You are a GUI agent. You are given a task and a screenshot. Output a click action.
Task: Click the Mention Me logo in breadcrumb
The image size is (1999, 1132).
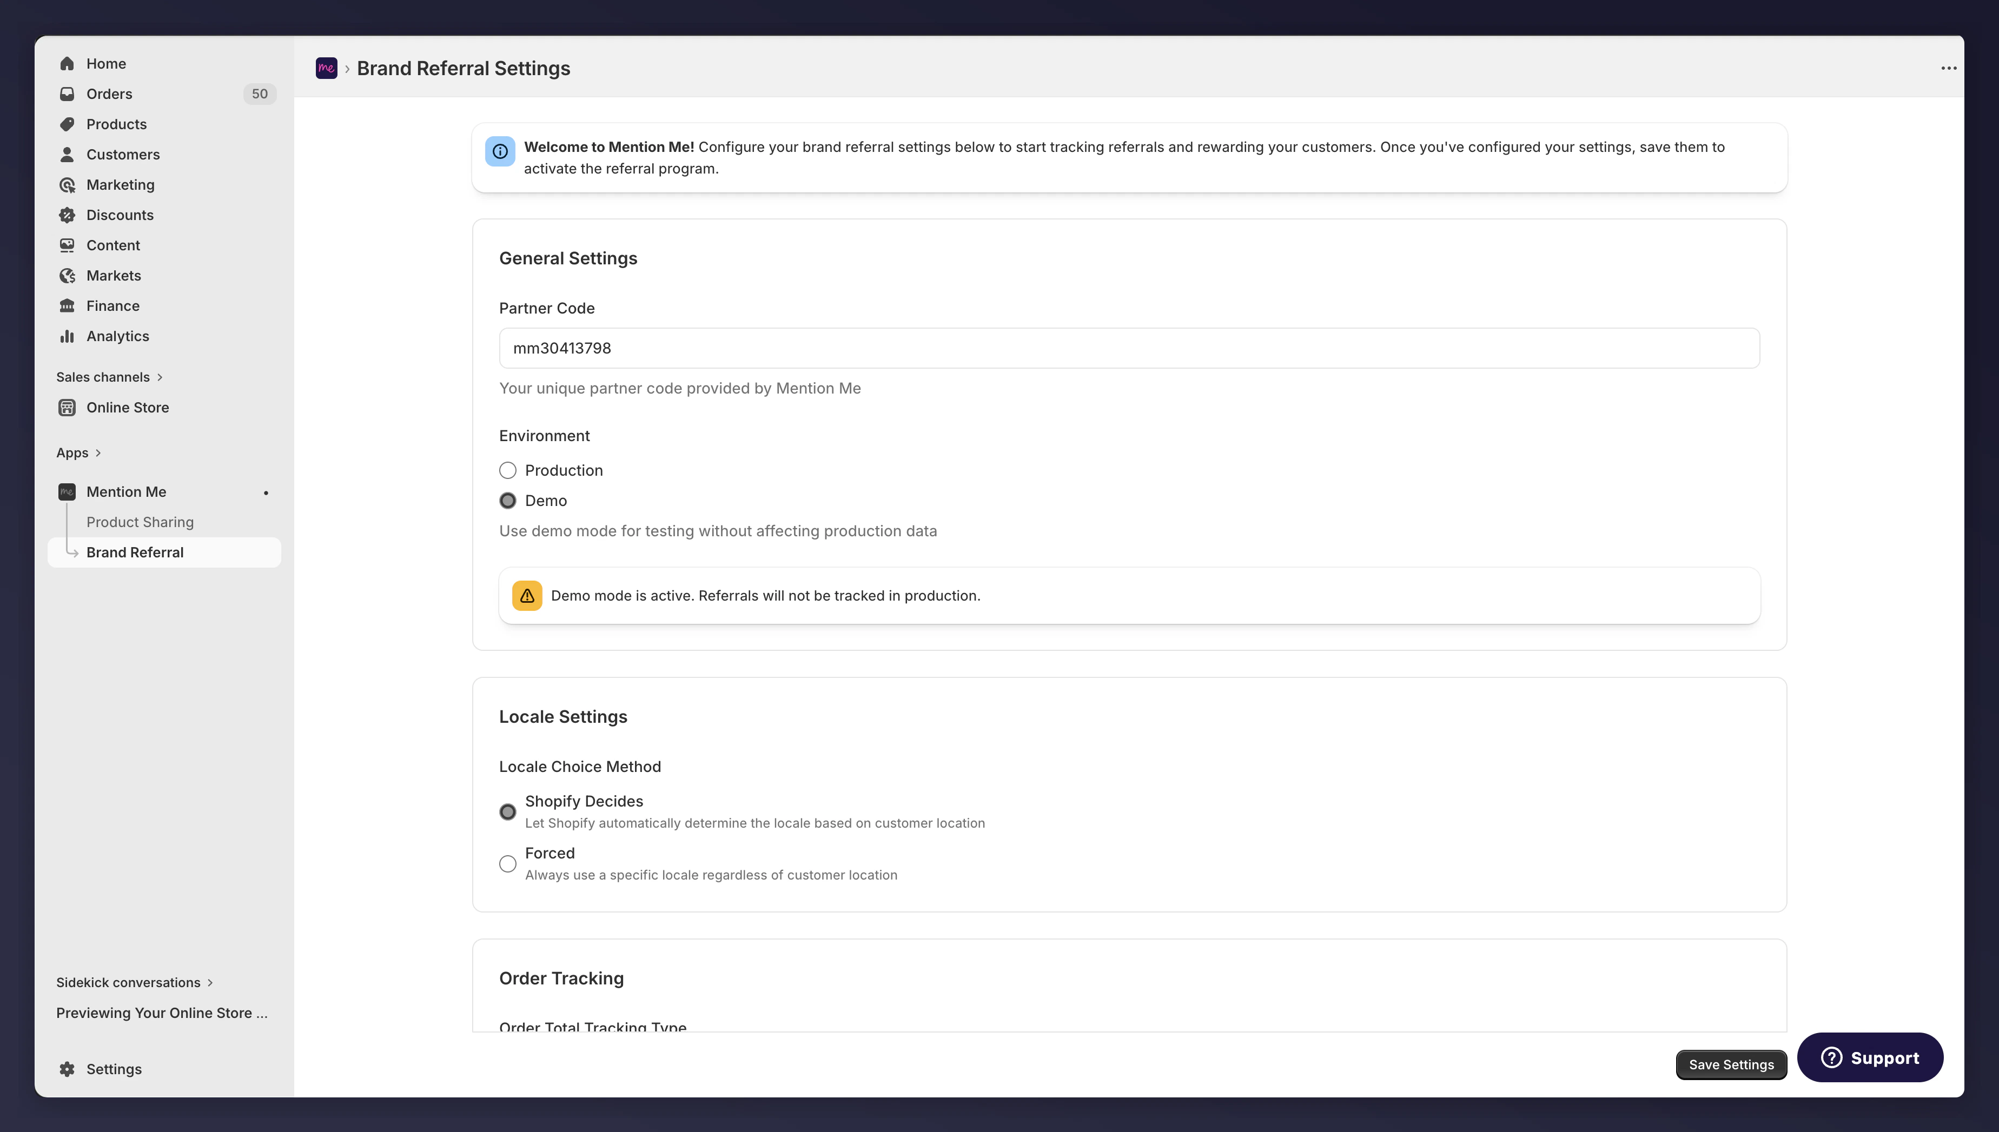[x=326, y=69]
